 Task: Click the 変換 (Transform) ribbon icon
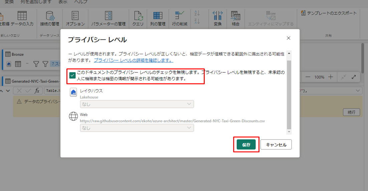(218, 16)
